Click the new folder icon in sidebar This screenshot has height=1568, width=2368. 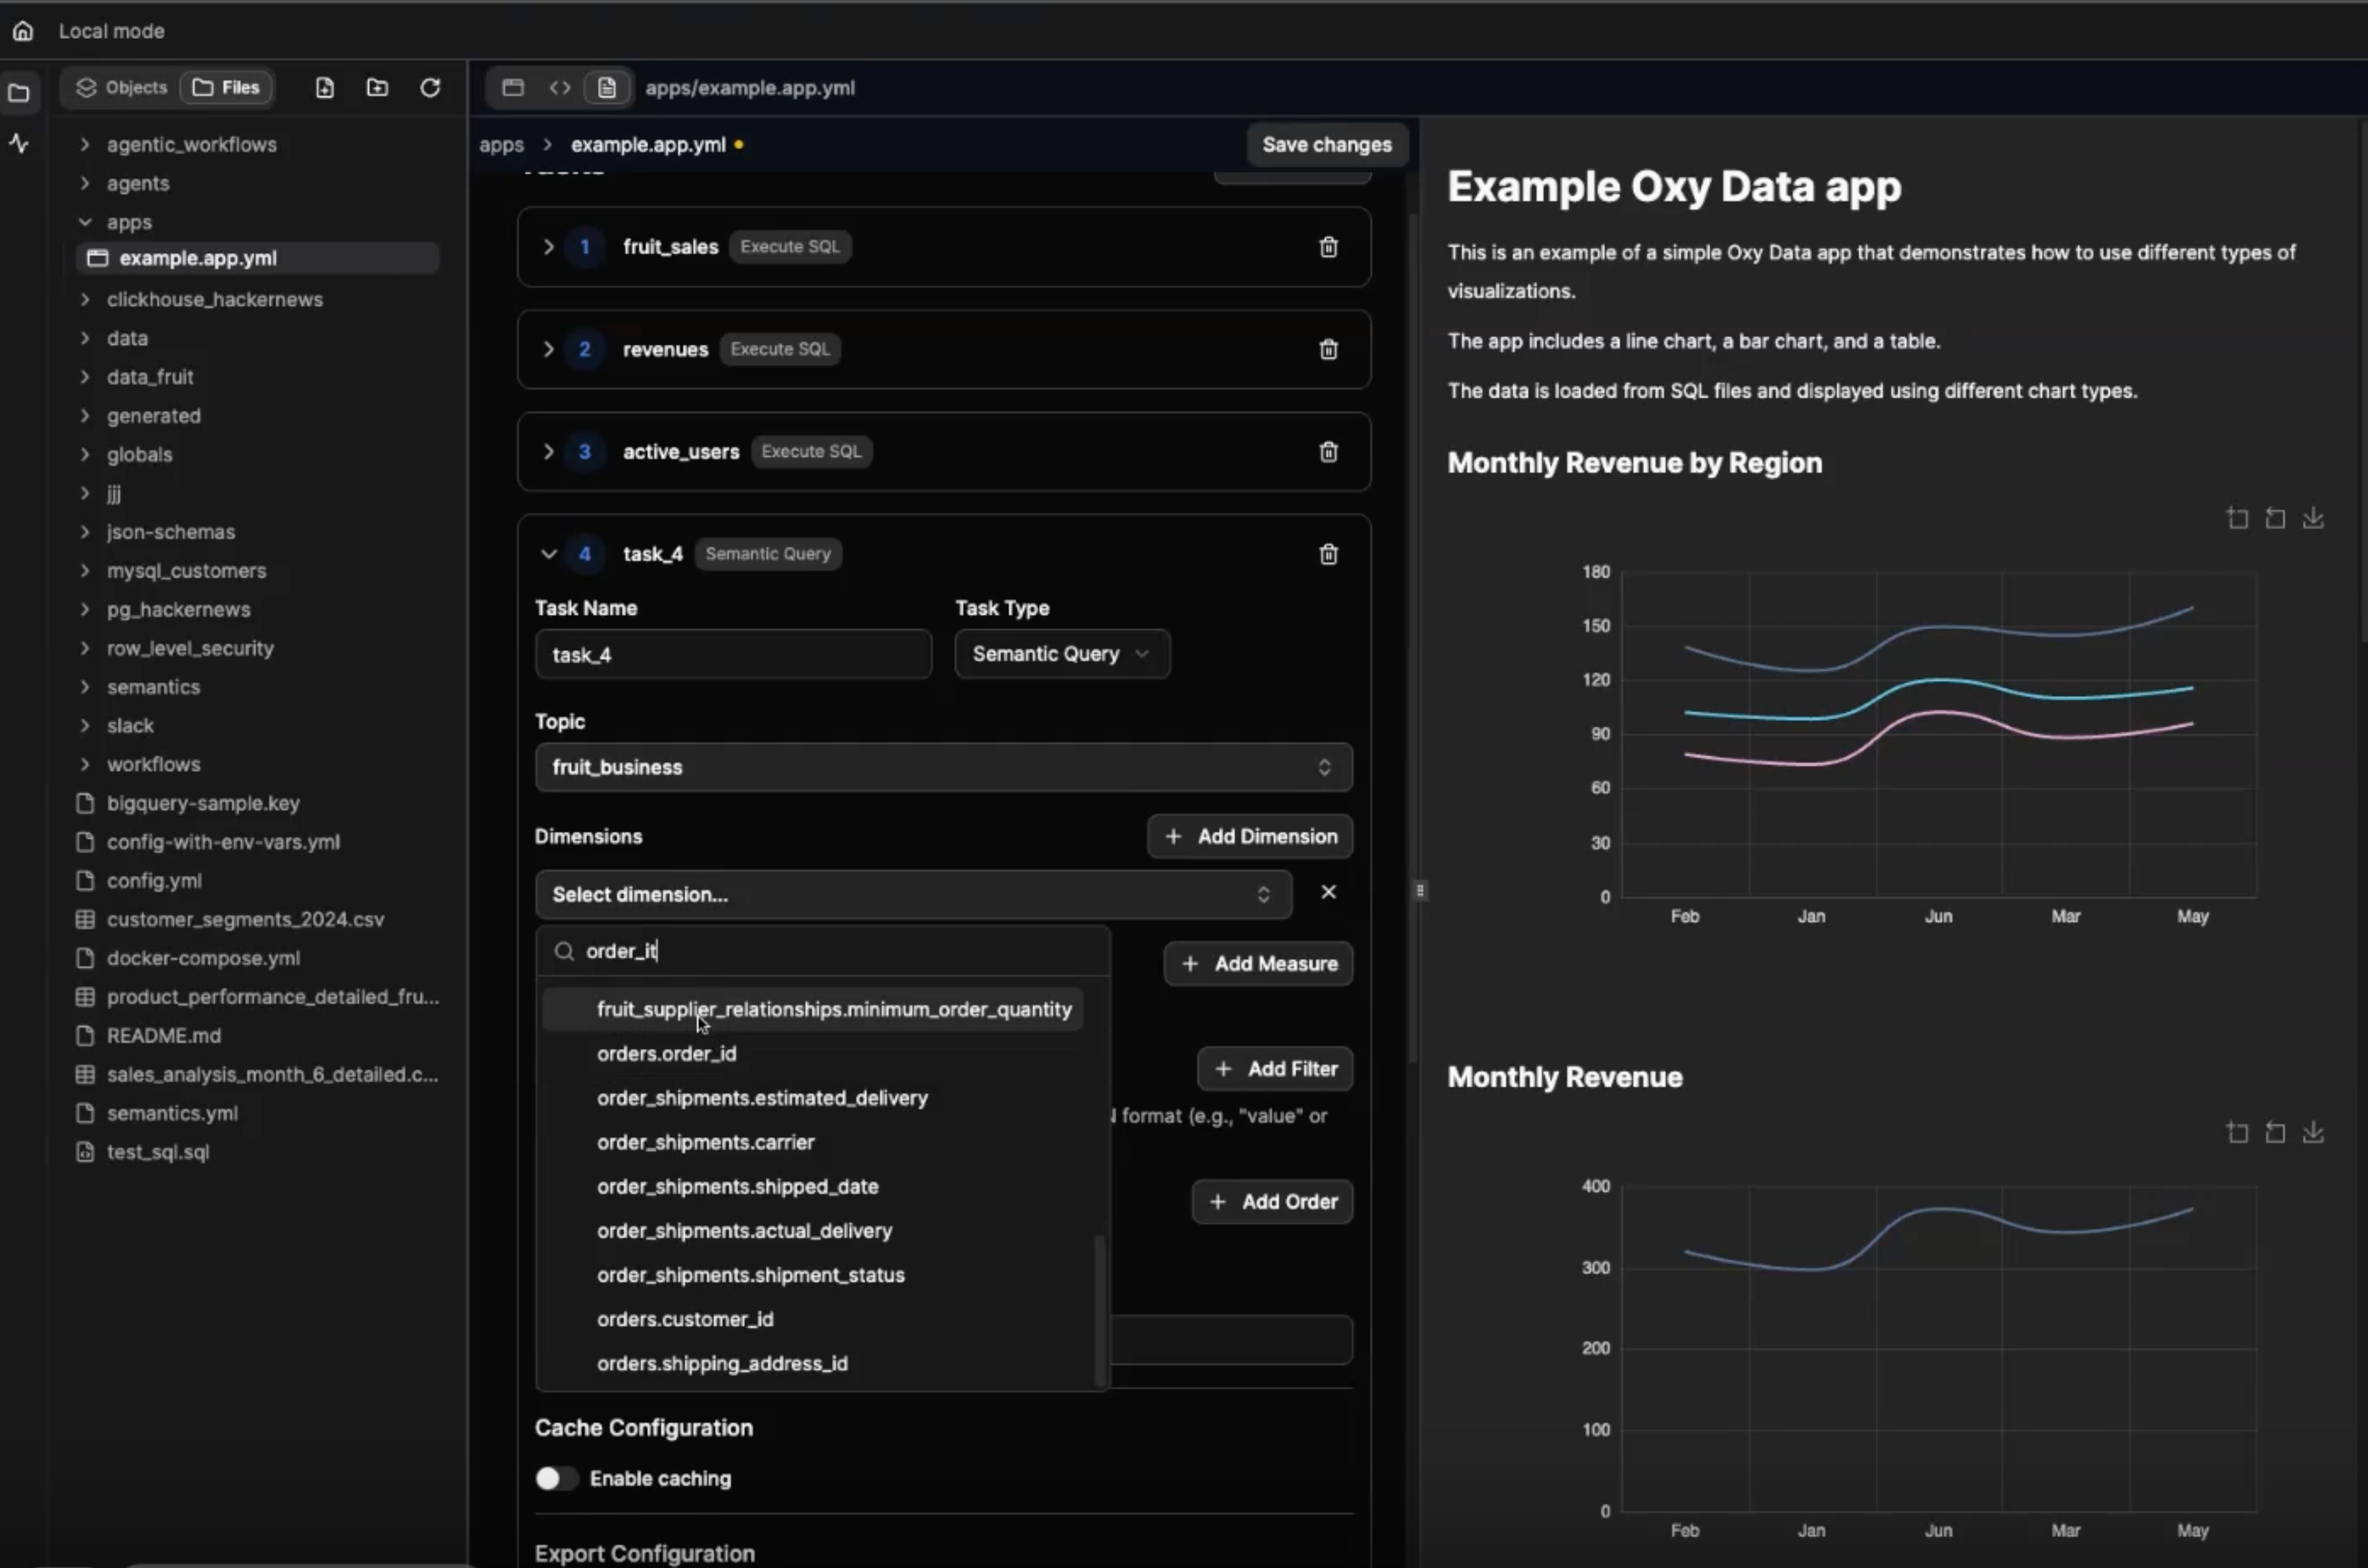[x=377, y=88]
